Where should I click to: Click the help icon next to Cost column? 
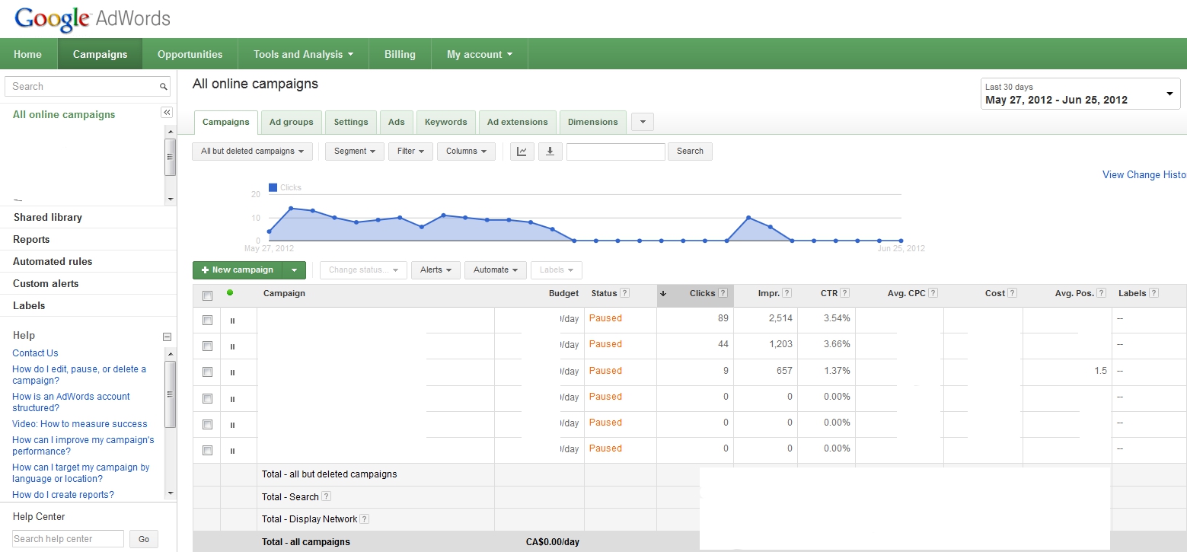tap(1013, 293)
